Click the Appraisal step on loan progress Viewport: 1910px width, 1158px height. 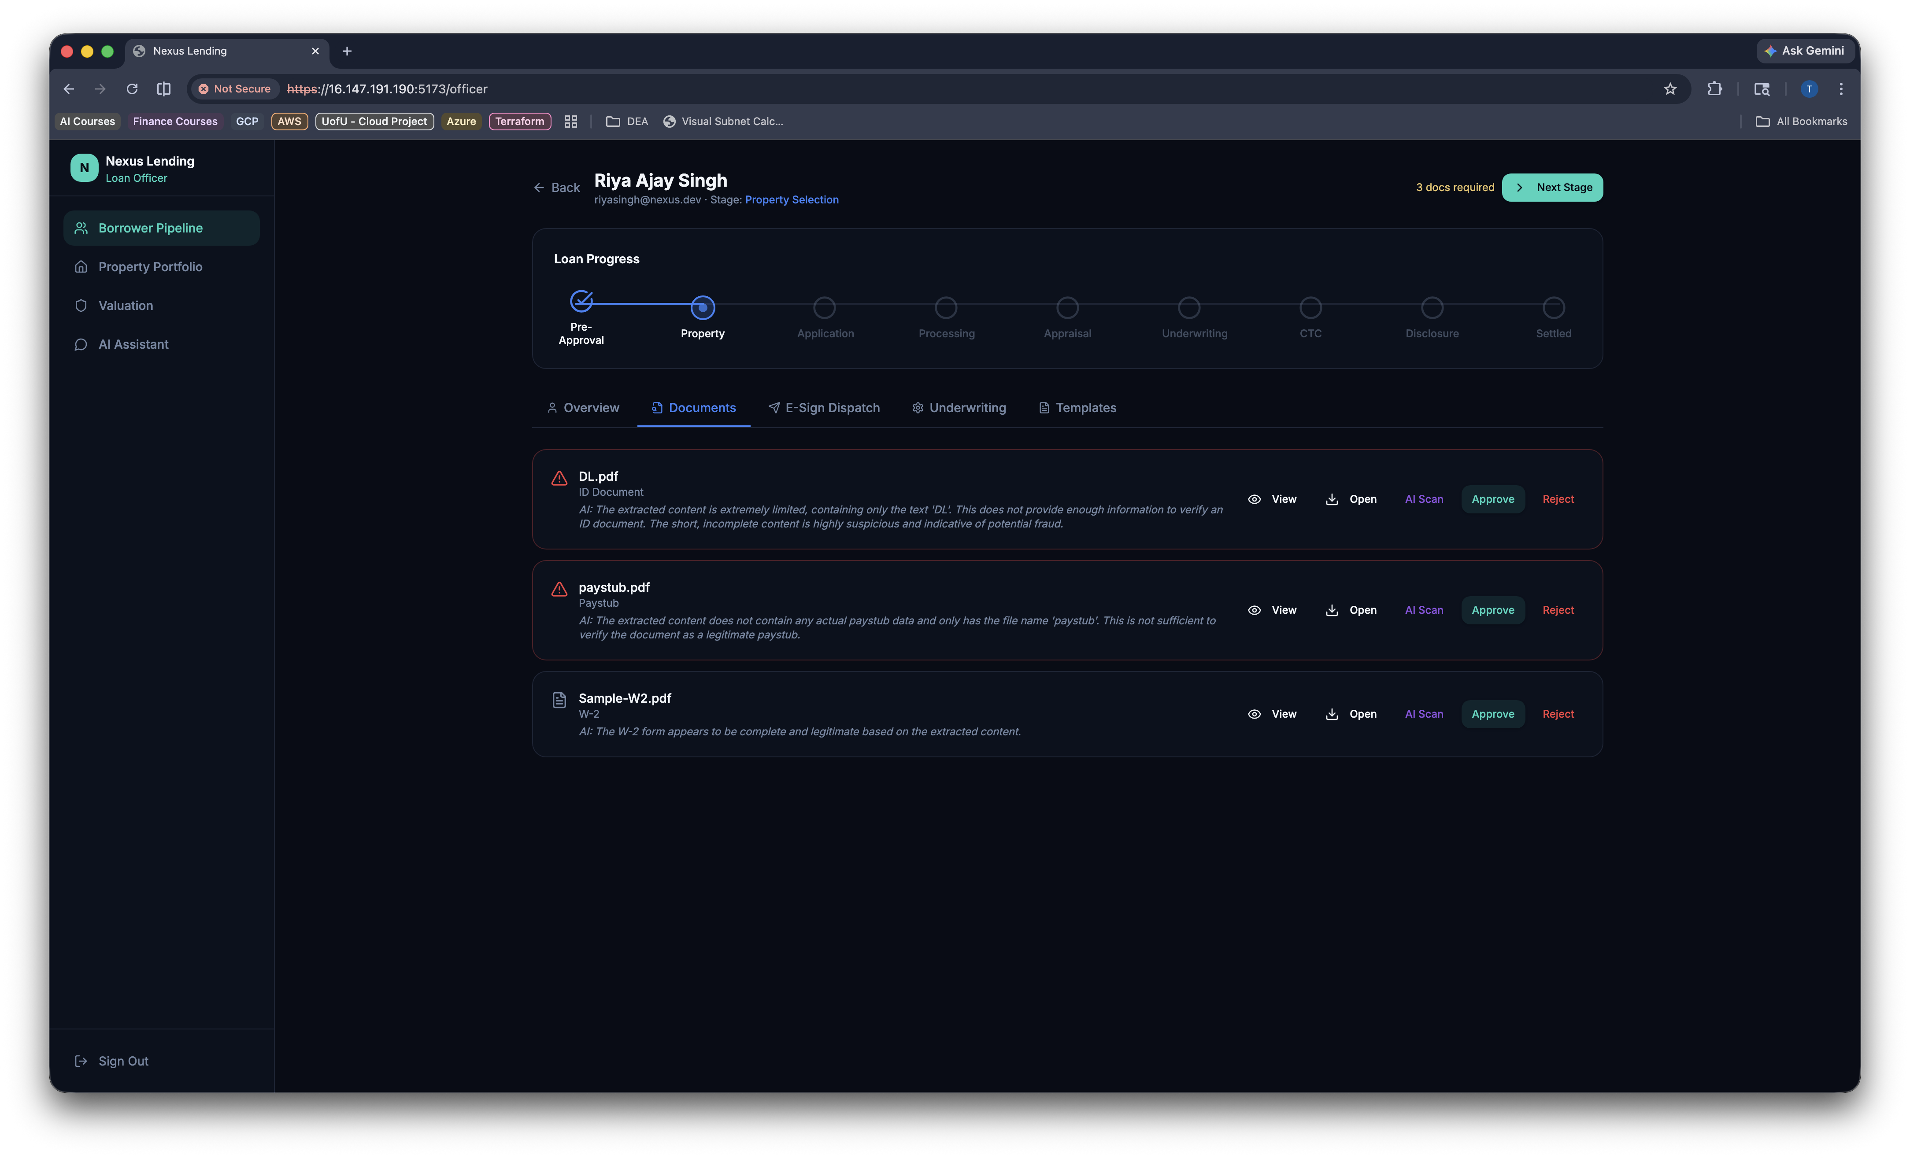pos(1067,308)
